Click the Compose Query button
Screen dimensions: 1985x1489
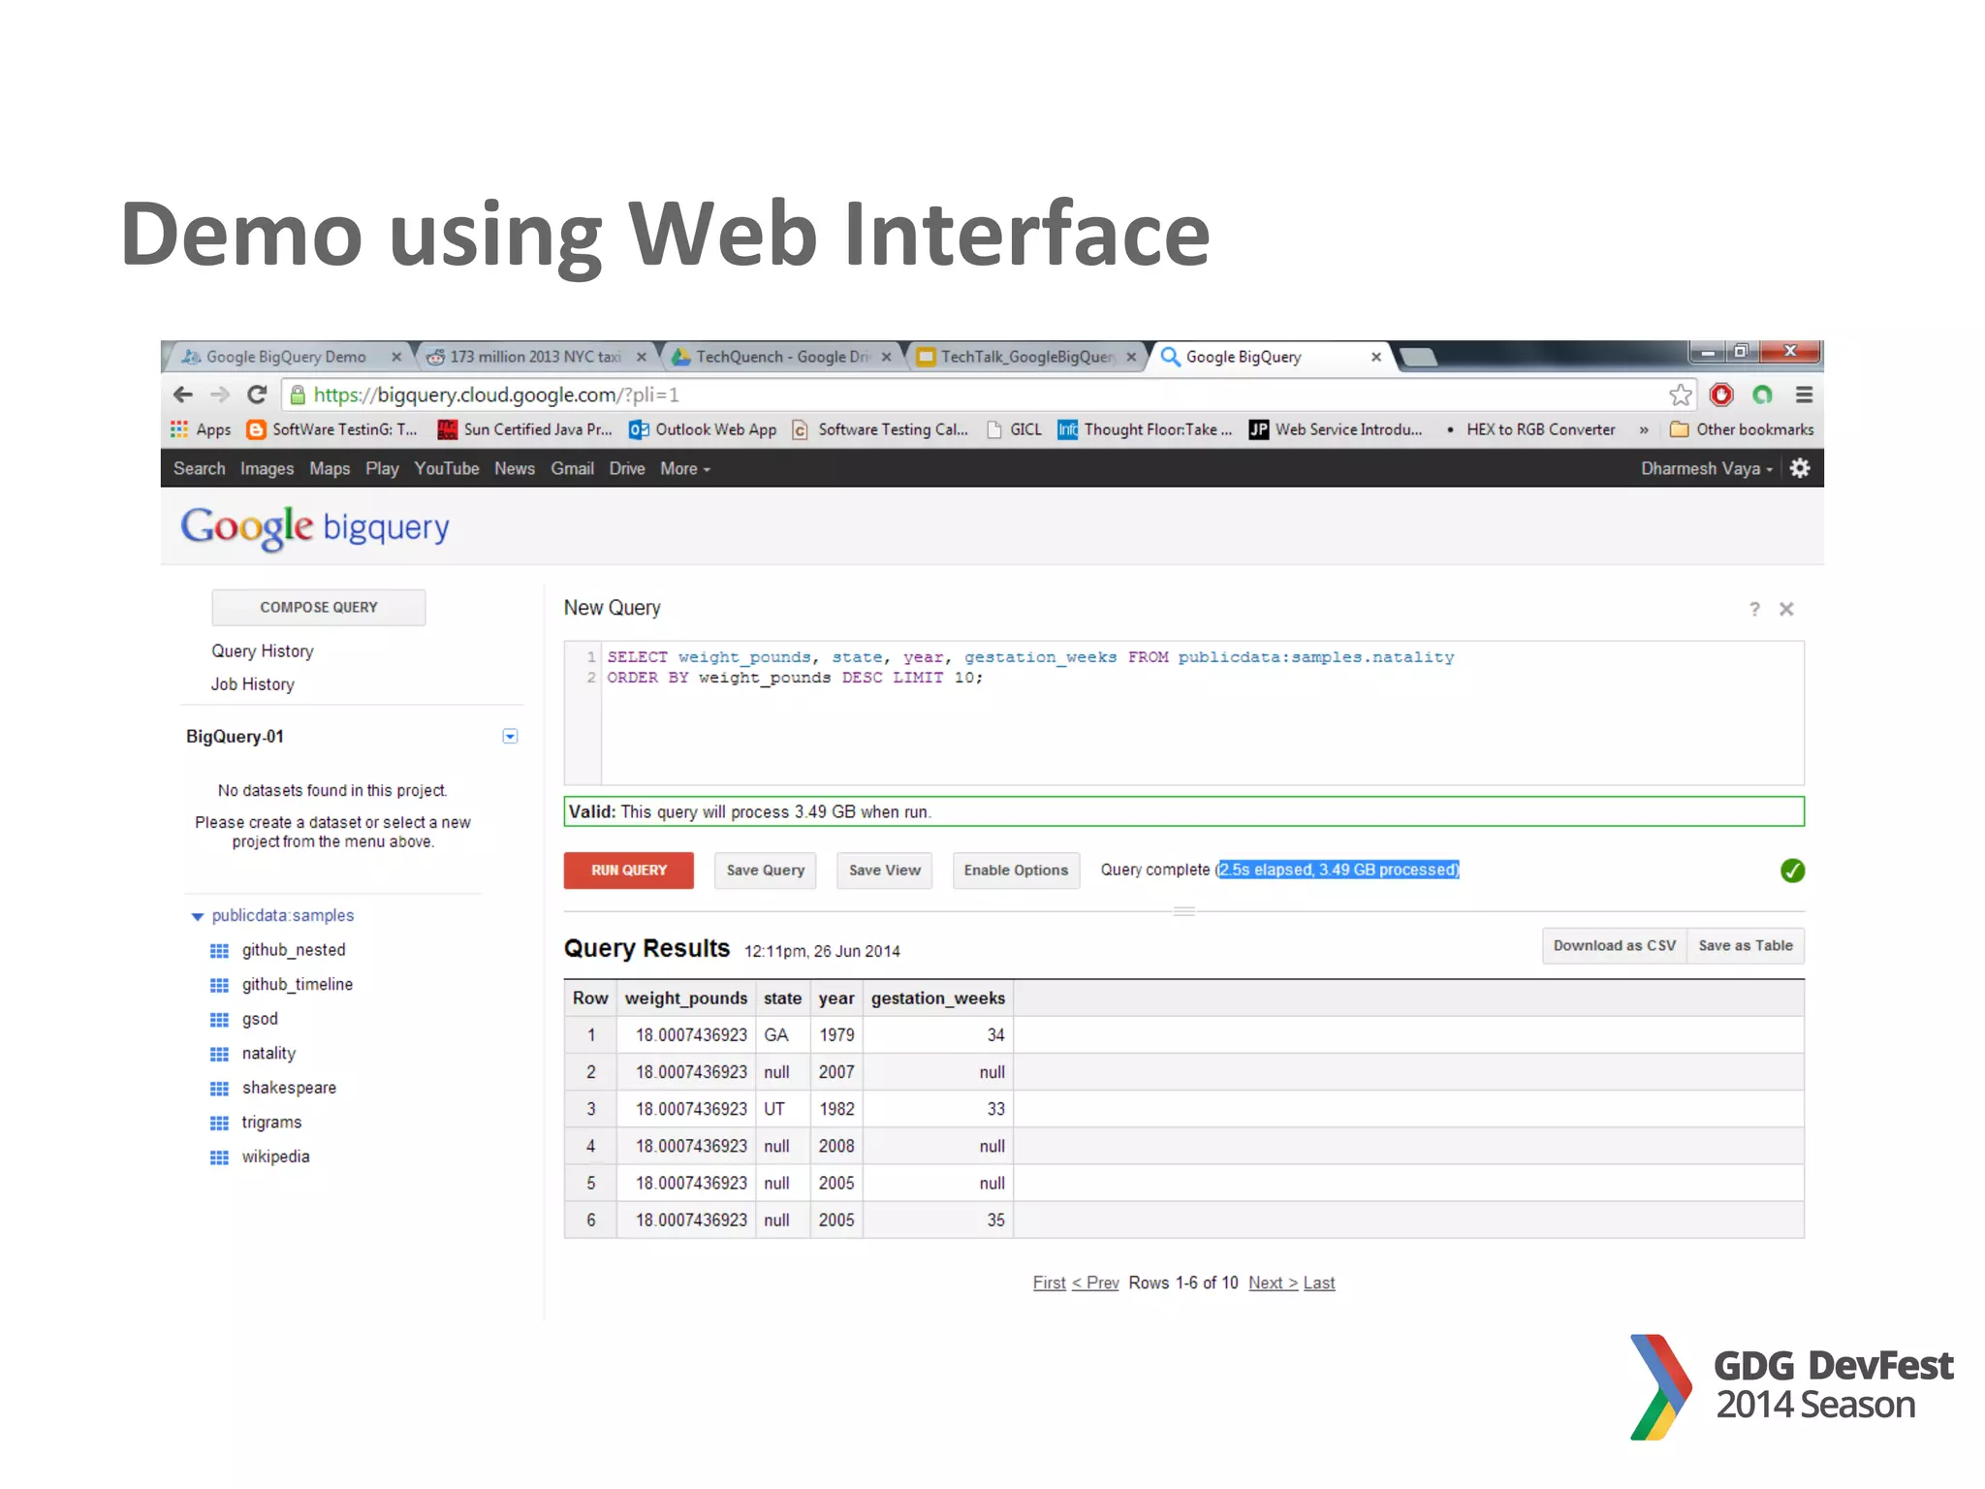pyautogui.click(x=319, y=607)
